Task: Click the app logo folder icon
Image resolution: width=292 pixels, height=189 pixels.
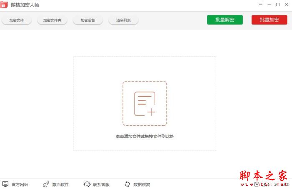Action: coord(4,5)
